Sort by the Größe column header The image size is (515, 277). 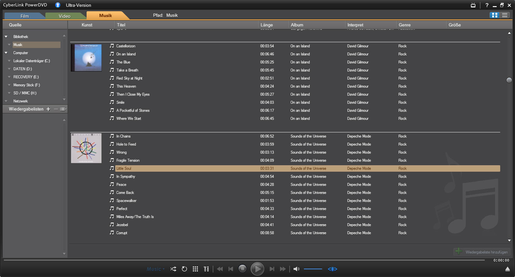(479, 25)
